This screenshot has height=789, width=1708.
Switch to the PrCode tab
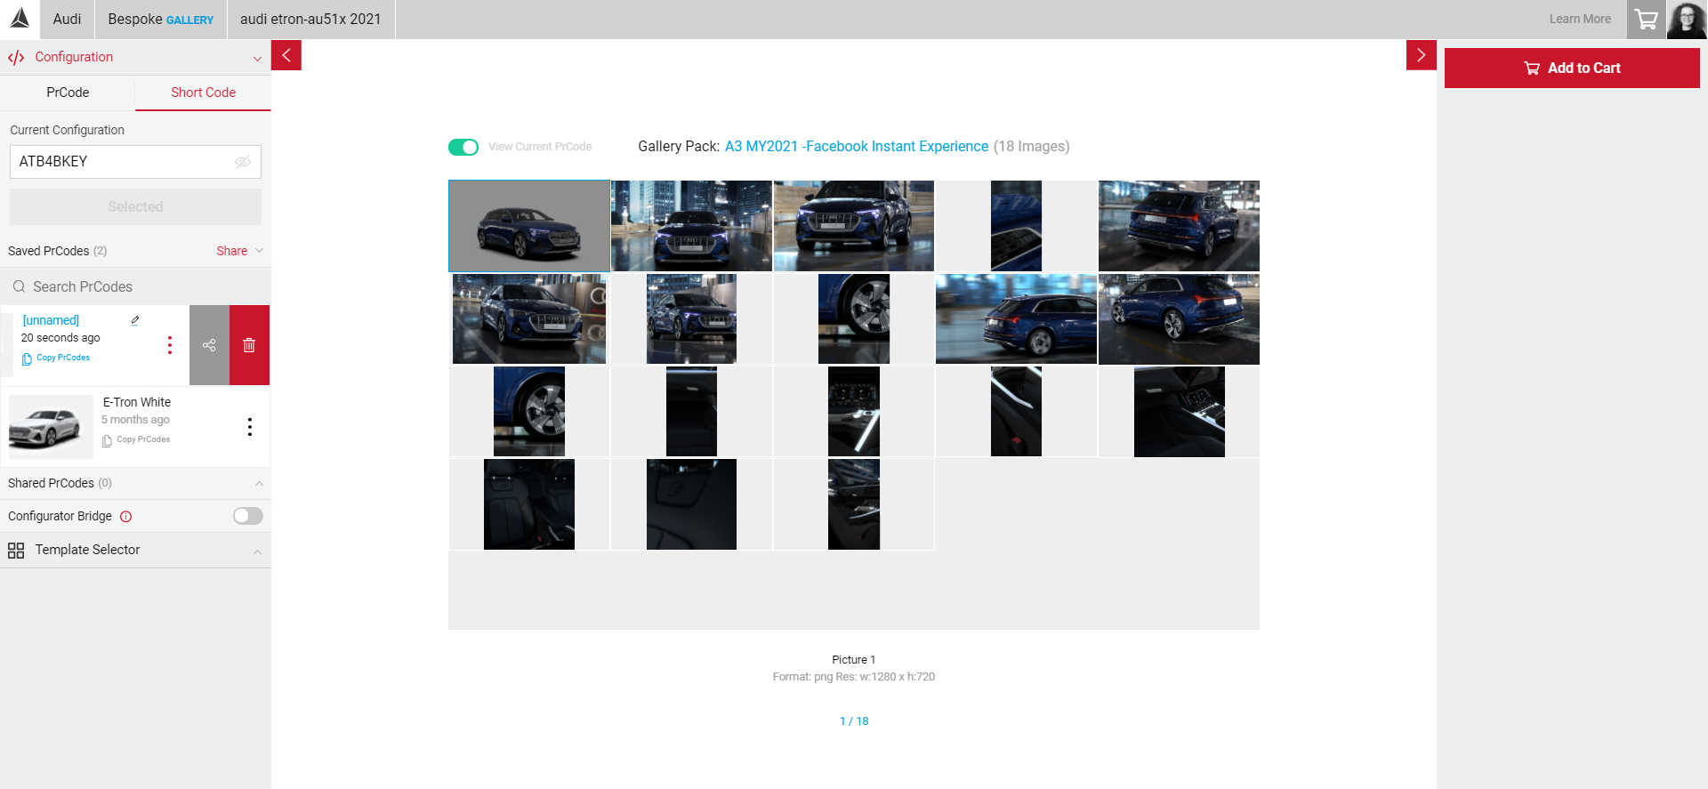pyautogui.click(x=68, y=93)
